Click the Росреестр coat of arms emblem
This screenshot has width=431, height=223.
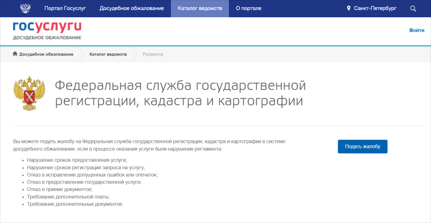[x=29, y=94]
